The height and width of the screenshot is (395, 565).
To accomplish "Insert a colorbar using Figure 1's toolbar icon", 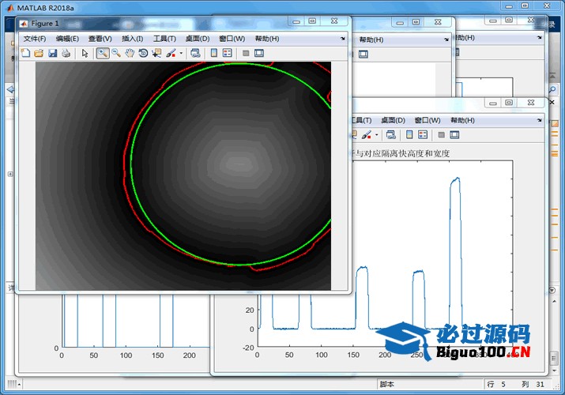I will coord(213,53).
